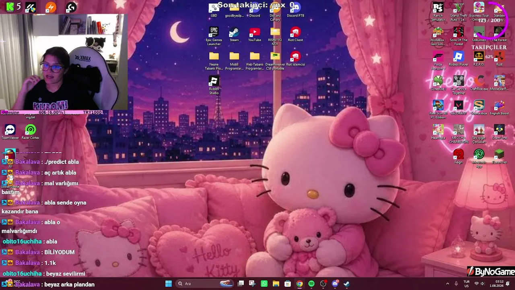515x290 pixels.
Task: Select the The Forest game shortcut
Action: [x=499, y=35]
